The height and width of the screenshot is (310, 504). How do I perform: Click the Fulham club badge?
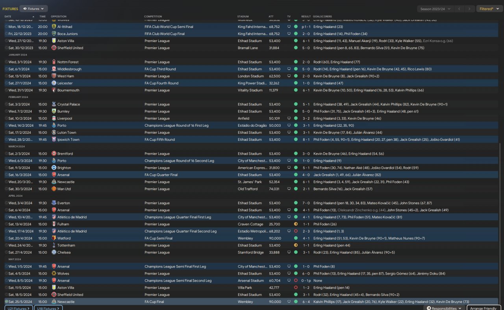pyautogui.click(x=54, y=224)
